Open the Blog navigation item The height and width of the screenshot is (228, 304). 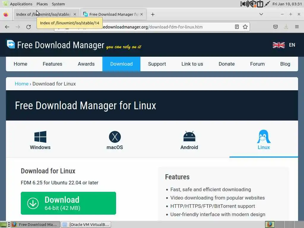tap(285, 64)
